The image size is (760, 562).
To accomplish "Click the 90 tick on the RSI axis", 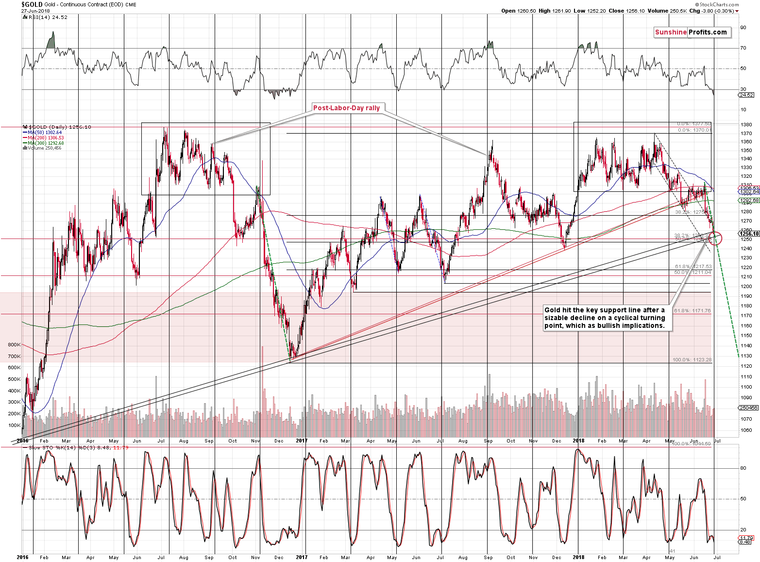I will point(743,28).
